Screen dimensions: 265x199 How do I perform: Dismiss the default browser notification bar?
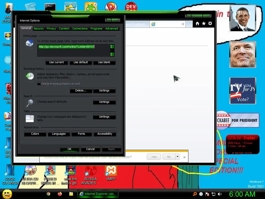(x=185, y=157)
